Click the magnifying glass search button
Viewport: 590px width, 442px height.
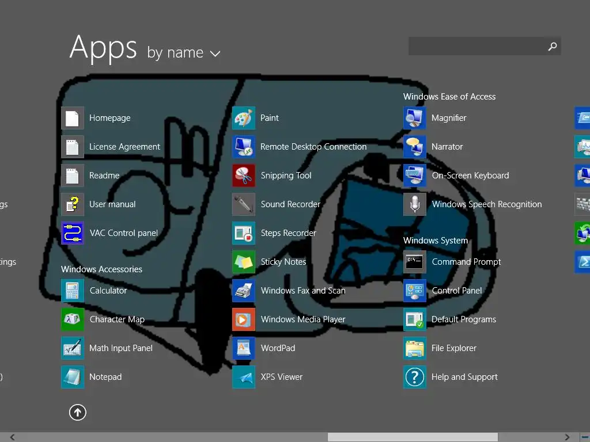[x=553, y=46]
